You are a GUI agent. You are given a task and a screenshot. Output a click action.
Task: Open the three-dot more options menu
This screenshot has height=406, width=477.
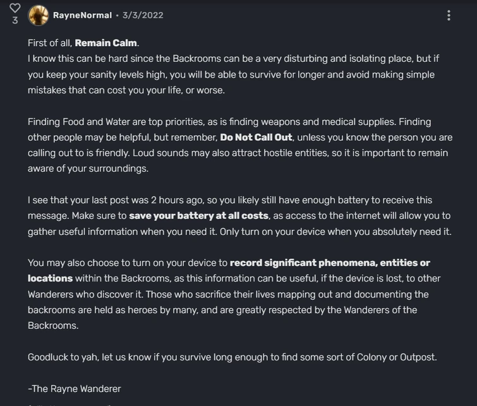coord(449,15)
